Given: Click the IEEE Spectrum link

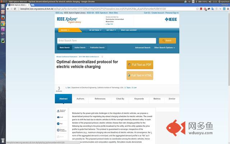Looking at the screenshot, I should click(x=101, y=13).
